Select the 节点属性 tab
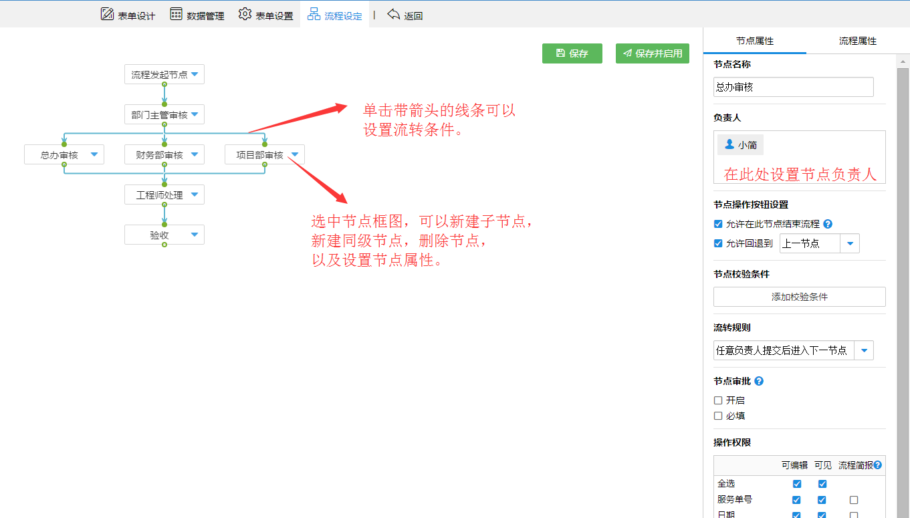The width and height of the screenshot is (910, 518). [x=754, y=41]
